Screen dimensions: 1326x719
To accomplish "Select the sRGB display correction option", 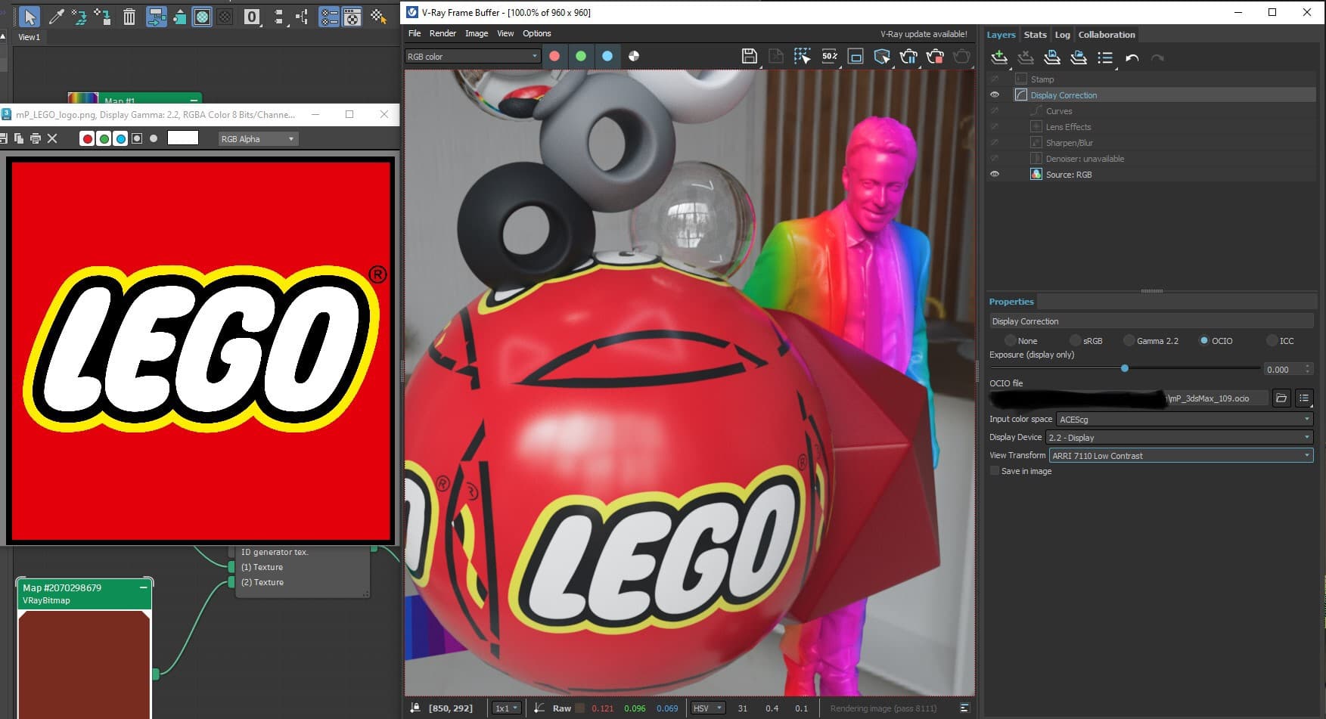I will pyautogui.click(x=1076, y=341).
